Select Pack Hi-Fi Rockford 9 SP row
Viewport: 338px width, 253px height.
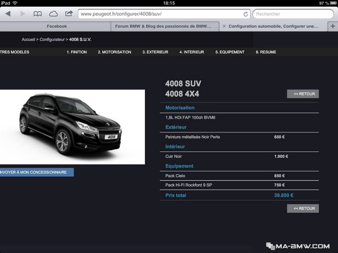pos(239,185)
